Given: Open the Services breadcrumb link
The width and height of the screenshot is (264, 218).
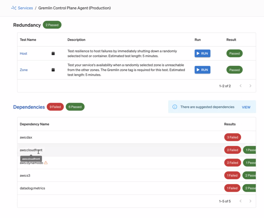Looking at the screenshot, I should (25, 8).
